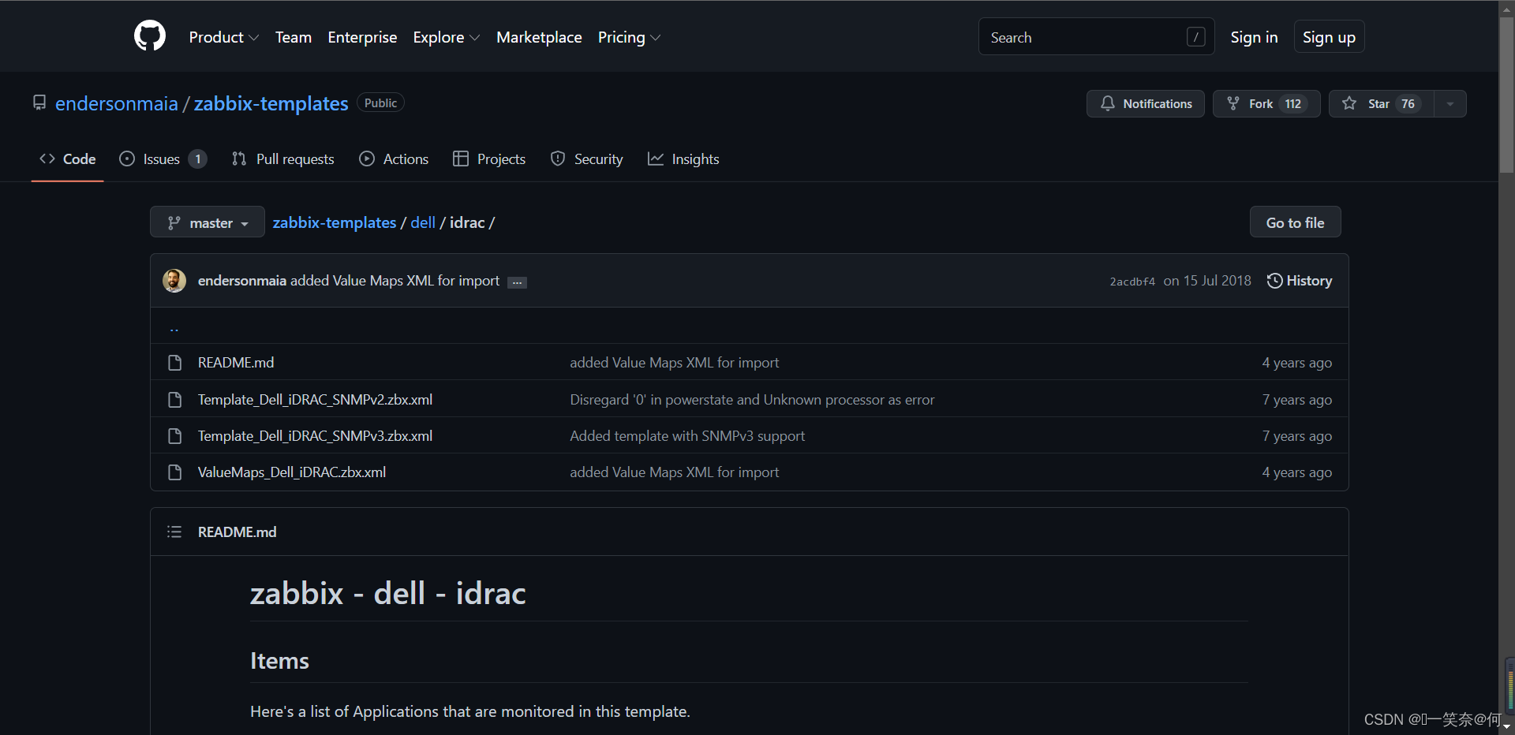This screenshot has width=1515, height=735.
Task: Open the endersonmaia user profile link
Action: click(117, 103)
